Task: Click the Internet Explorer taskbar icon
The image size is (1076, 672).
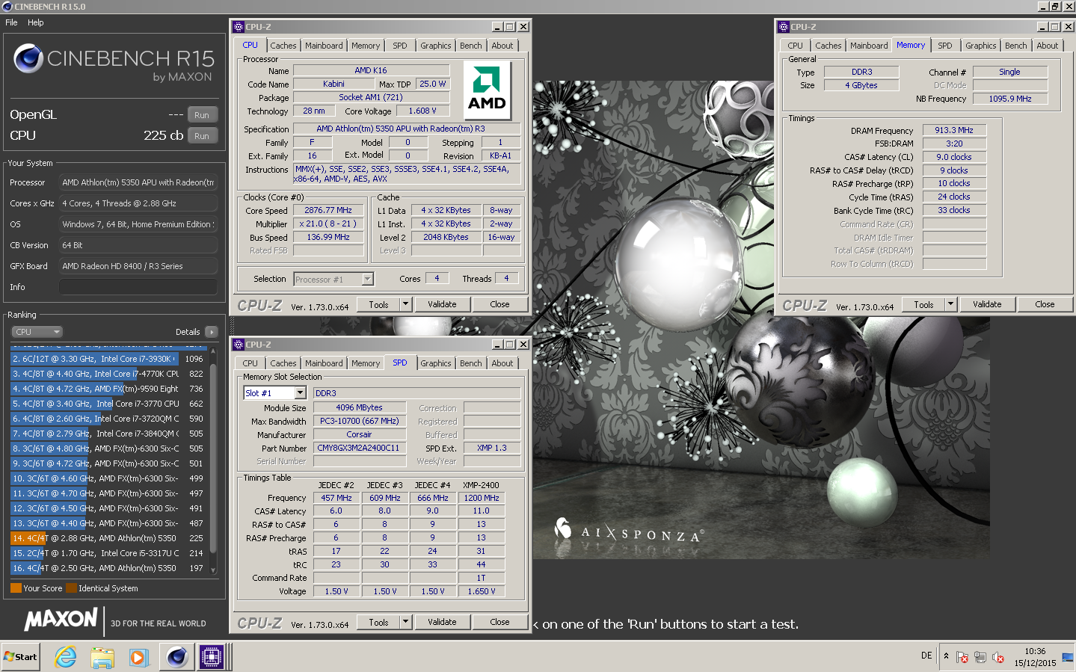Action: coord(66,657)
